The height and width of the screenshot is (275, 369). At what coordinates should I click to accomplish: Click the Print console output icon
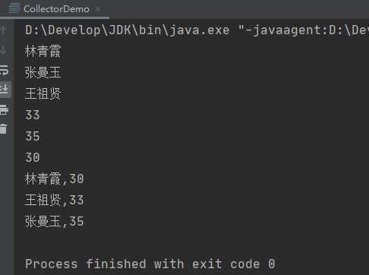click(x=4, y=109)
